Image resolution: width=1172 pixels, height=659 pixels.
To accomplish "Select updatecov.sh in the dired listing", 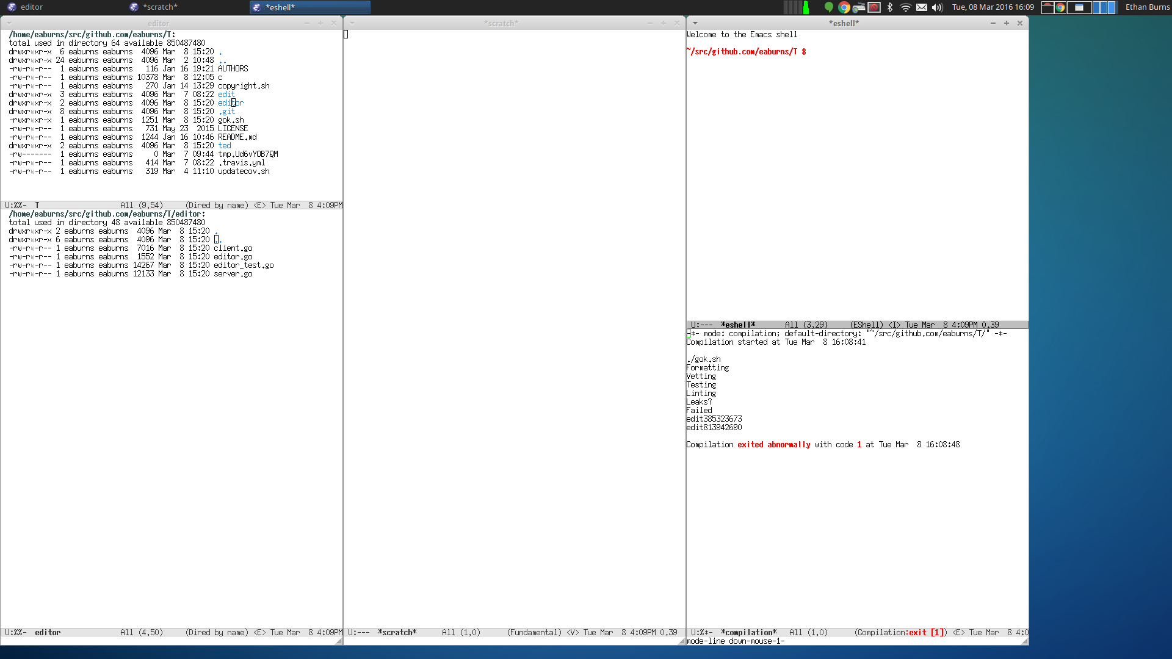I will [x=244, y=171].
